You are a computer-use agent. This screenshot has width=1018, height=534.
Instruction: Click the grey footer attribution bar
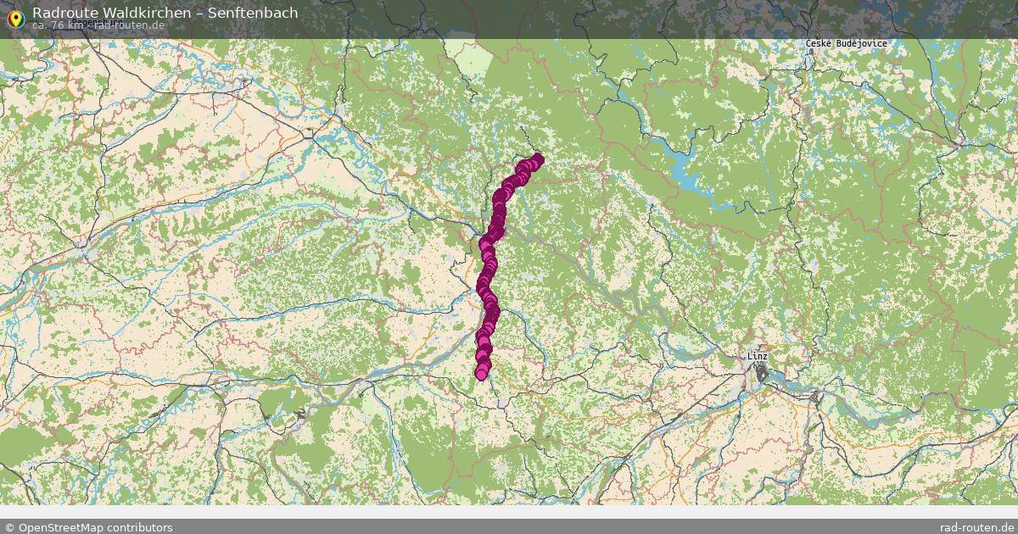coord(509,527)
